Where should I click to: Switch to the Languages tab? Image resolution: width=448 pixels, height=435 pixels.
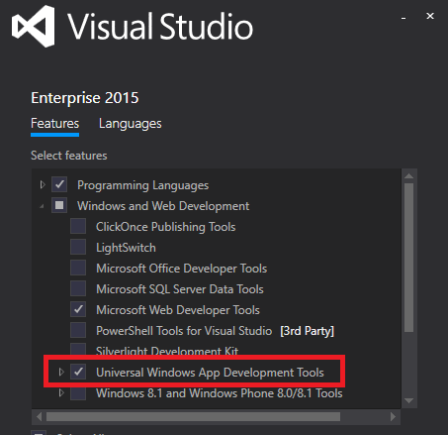pos(131,124)
